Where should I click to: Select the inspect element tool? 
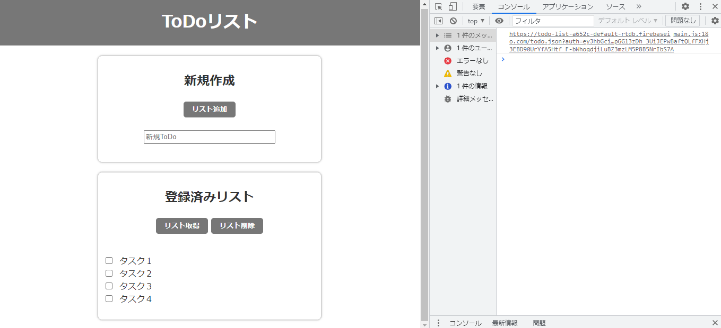[x=438, y=6]
